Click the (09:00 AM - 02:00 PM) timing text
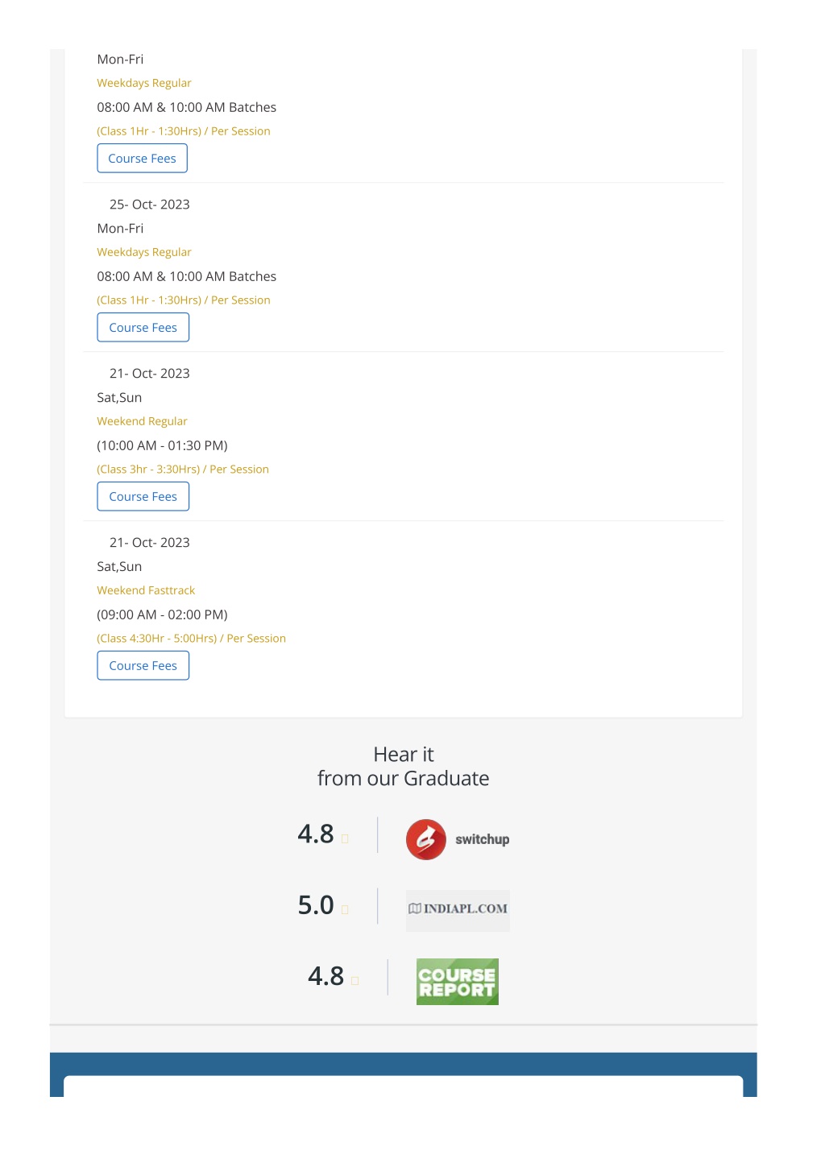Screen dimensions: 825x1167 coord(162,615)
